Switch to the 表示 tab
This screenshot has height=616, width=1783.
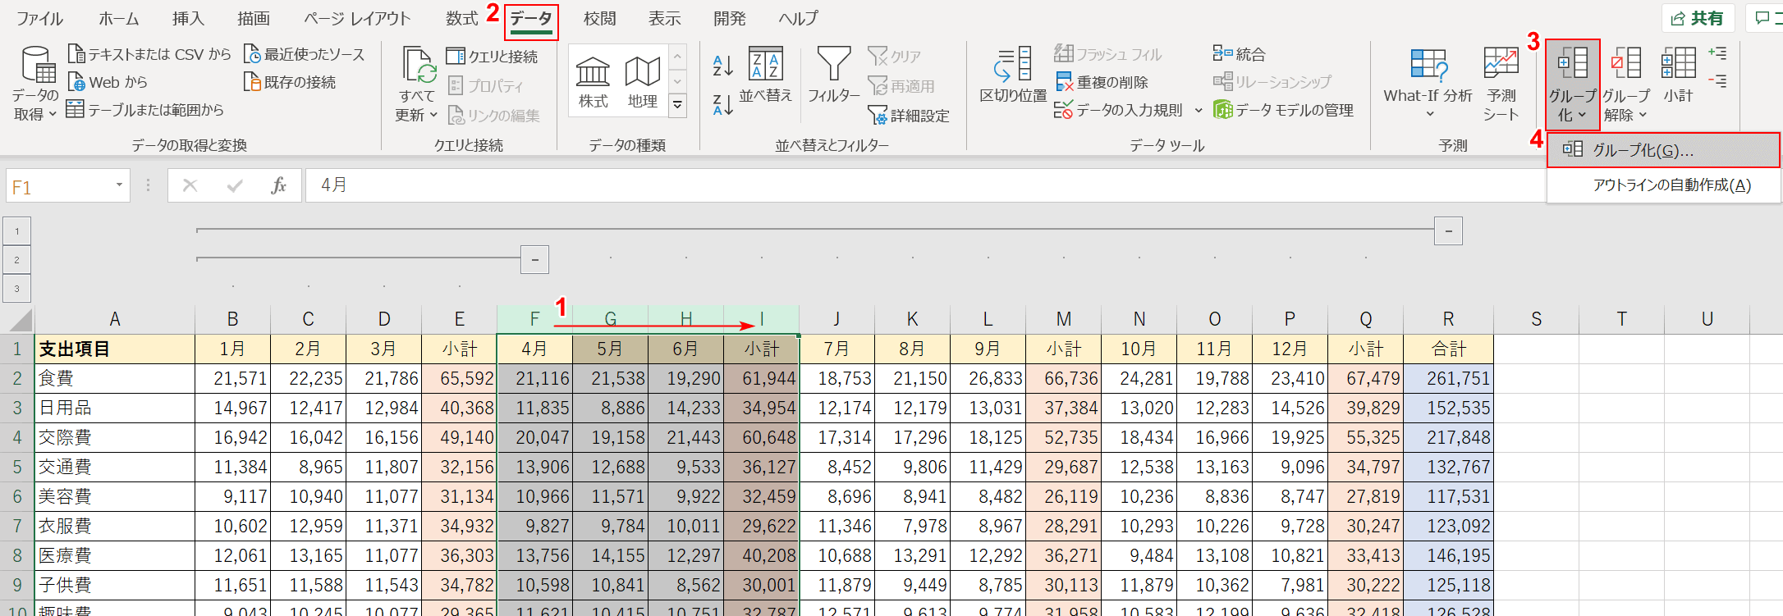coord(664,18)
